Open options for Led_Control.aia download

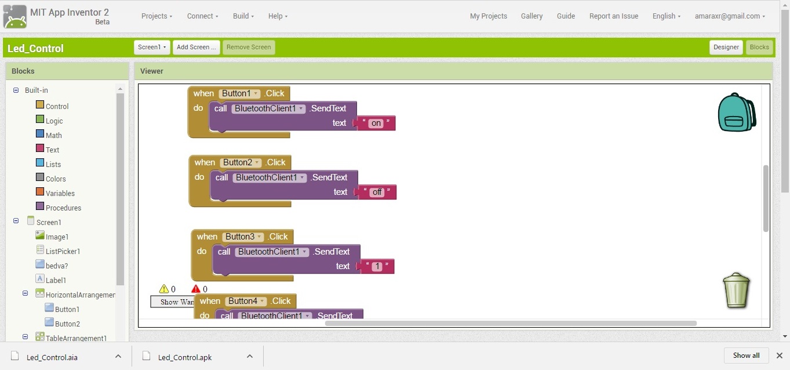tap(118, 356)
